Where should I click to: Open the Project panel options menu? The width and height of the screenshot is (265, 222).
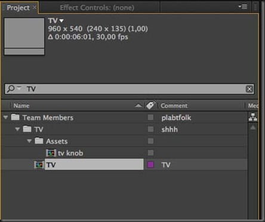(243, 7)
